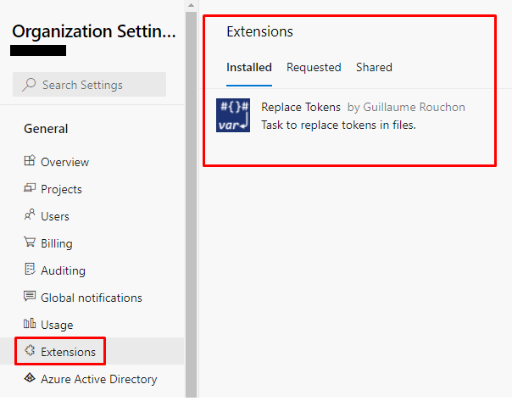Click the sidebar vertical scrollbar
Viewport: 512px width, 401px height.
192,203
